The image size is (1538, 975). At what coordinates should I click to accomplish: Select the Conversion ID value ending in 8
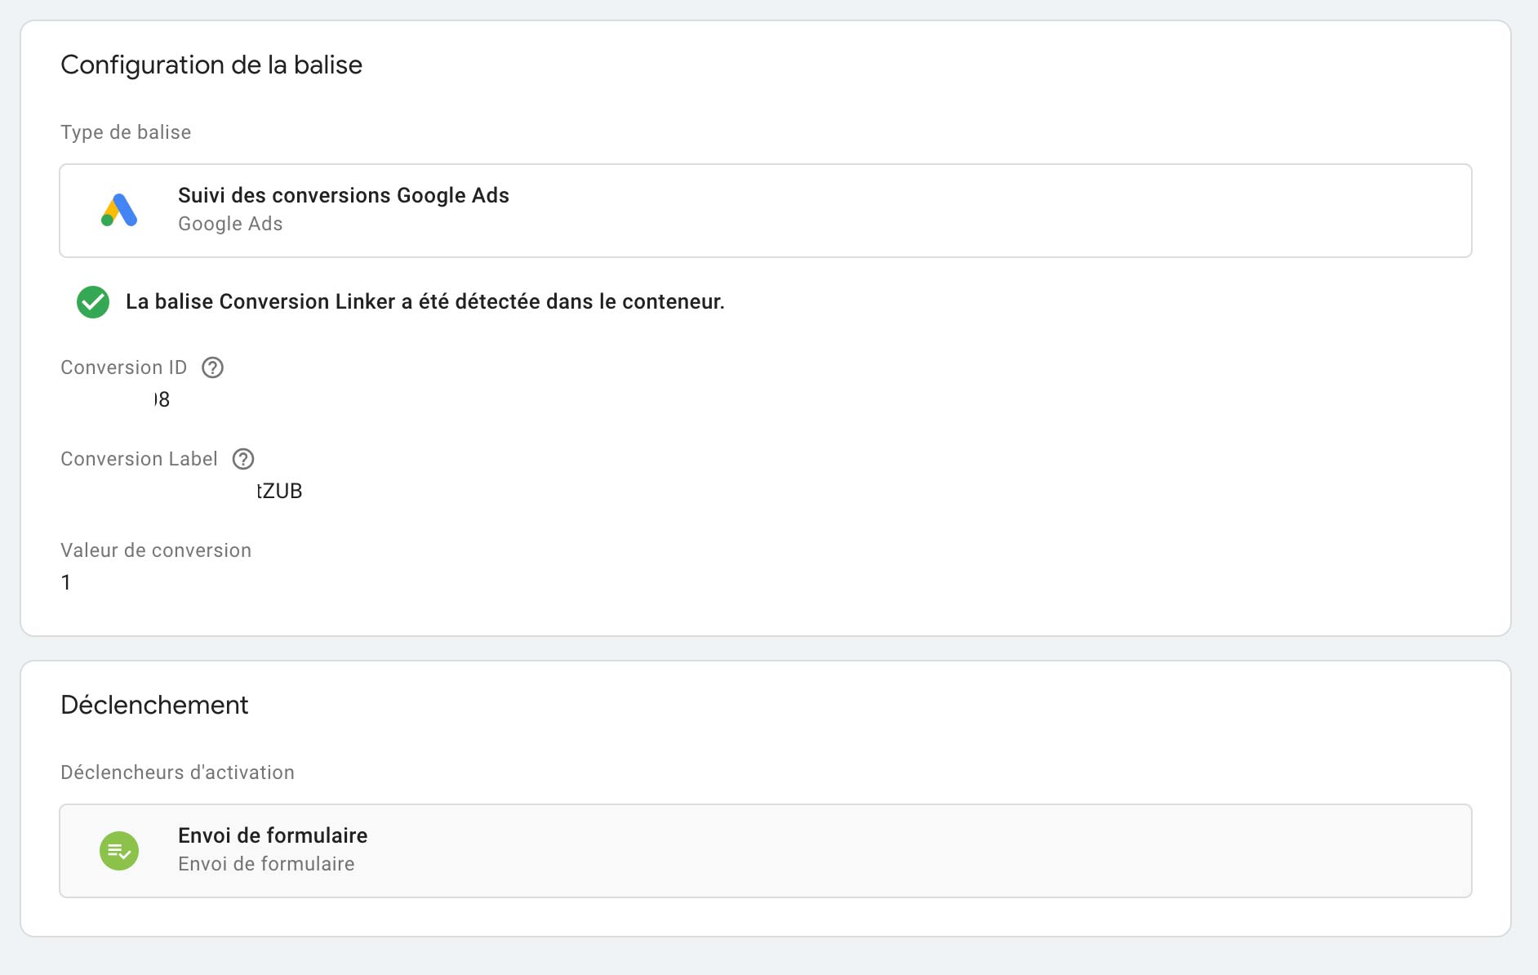tap(162, 399)
